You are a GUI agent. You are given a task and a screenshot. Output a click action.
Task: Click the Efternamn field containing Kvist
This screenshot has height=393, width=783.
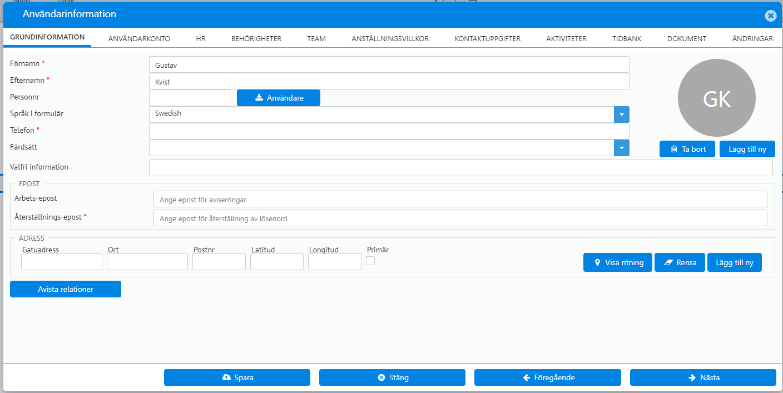389,81
